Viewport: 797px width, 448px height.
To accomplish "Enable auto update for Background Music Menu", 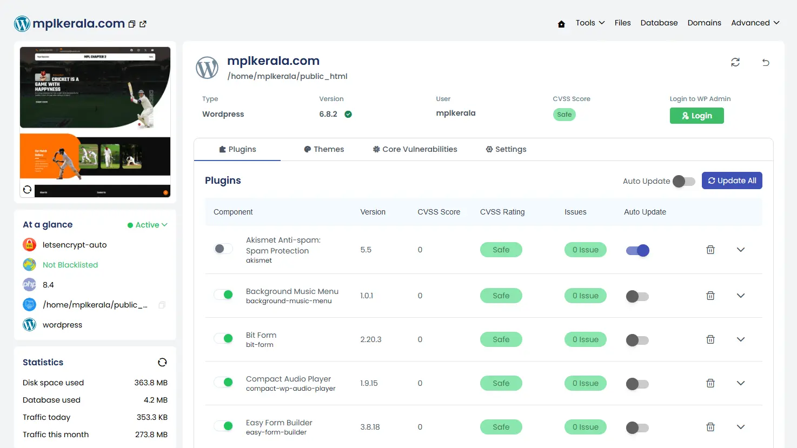I will click(x=637, y=296).
